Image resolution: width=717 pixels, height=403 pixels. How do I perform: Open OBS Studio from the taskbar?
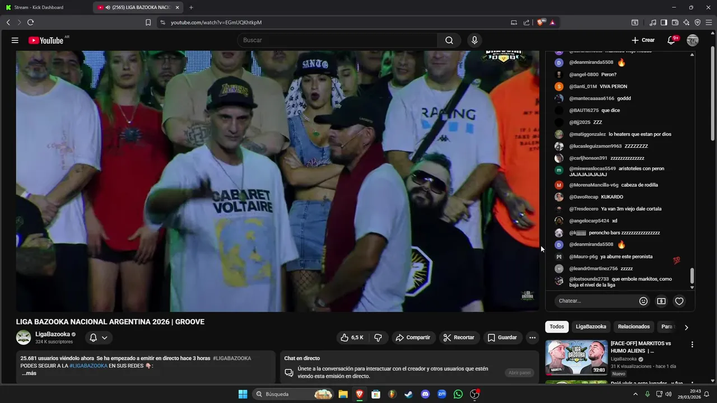click(474, 394)
